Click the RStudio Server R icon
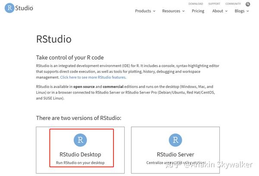The height and width of the screenshot is (176, 259). (175, 140)
